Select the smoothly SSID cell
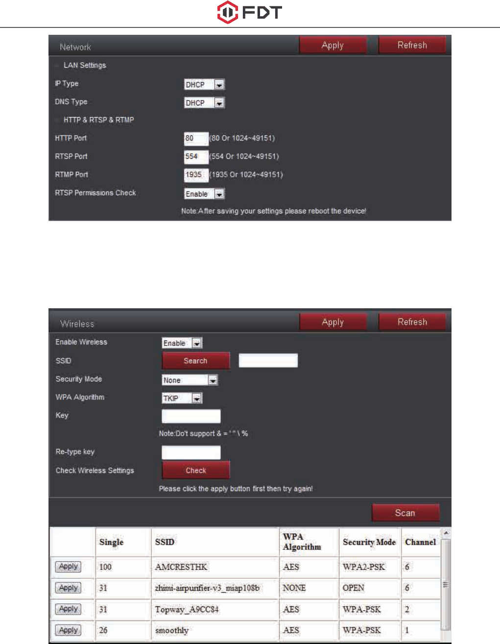The image size is (500, 644). pos(215,631)
